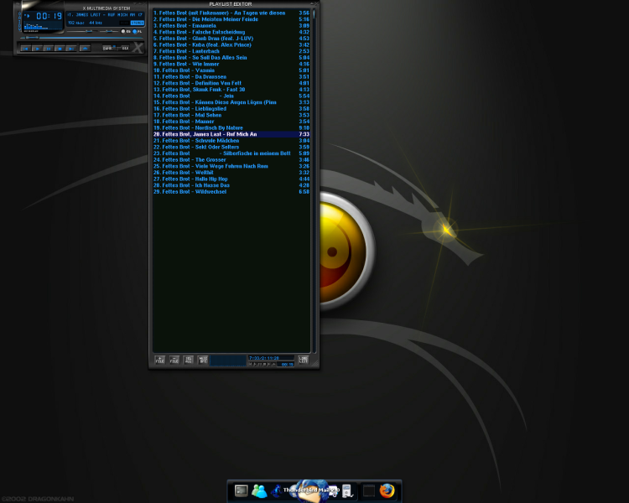Select track 28 Ich Hasse Das

coord(231,185)
